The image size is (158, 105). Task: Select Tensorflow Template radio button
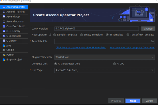(x=128, y=35)
